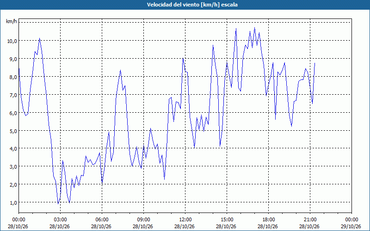The height and width of the screenshot is (231, 370).
Task: Click the wind peak near 01:30
Action: point(39,38)
